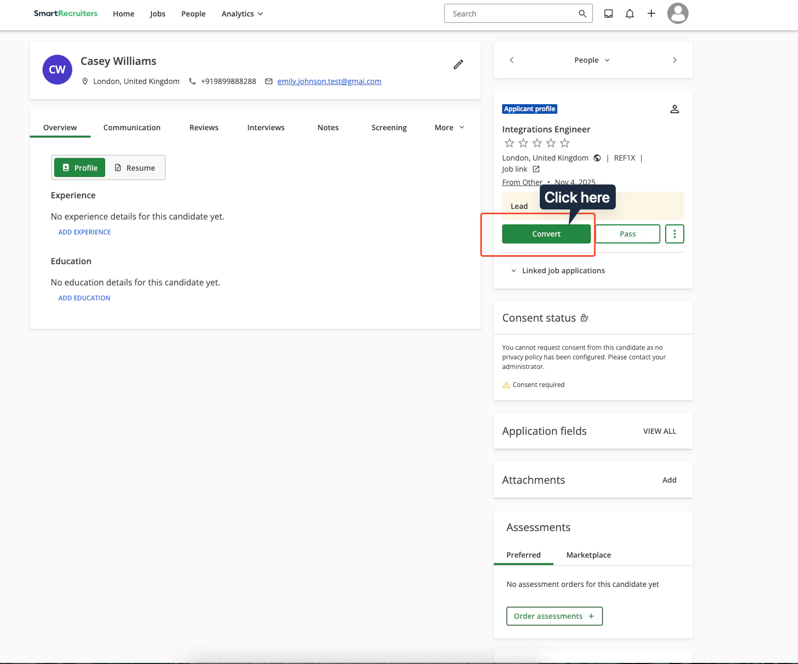Click the assign person icon in applicant card

point(675,109)
